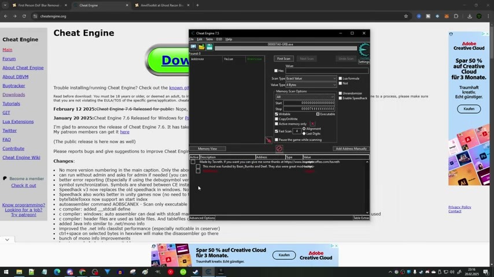Screen dimensions: 494x277
Task: Click the First Scan button
Action: [x=283, y=59]
